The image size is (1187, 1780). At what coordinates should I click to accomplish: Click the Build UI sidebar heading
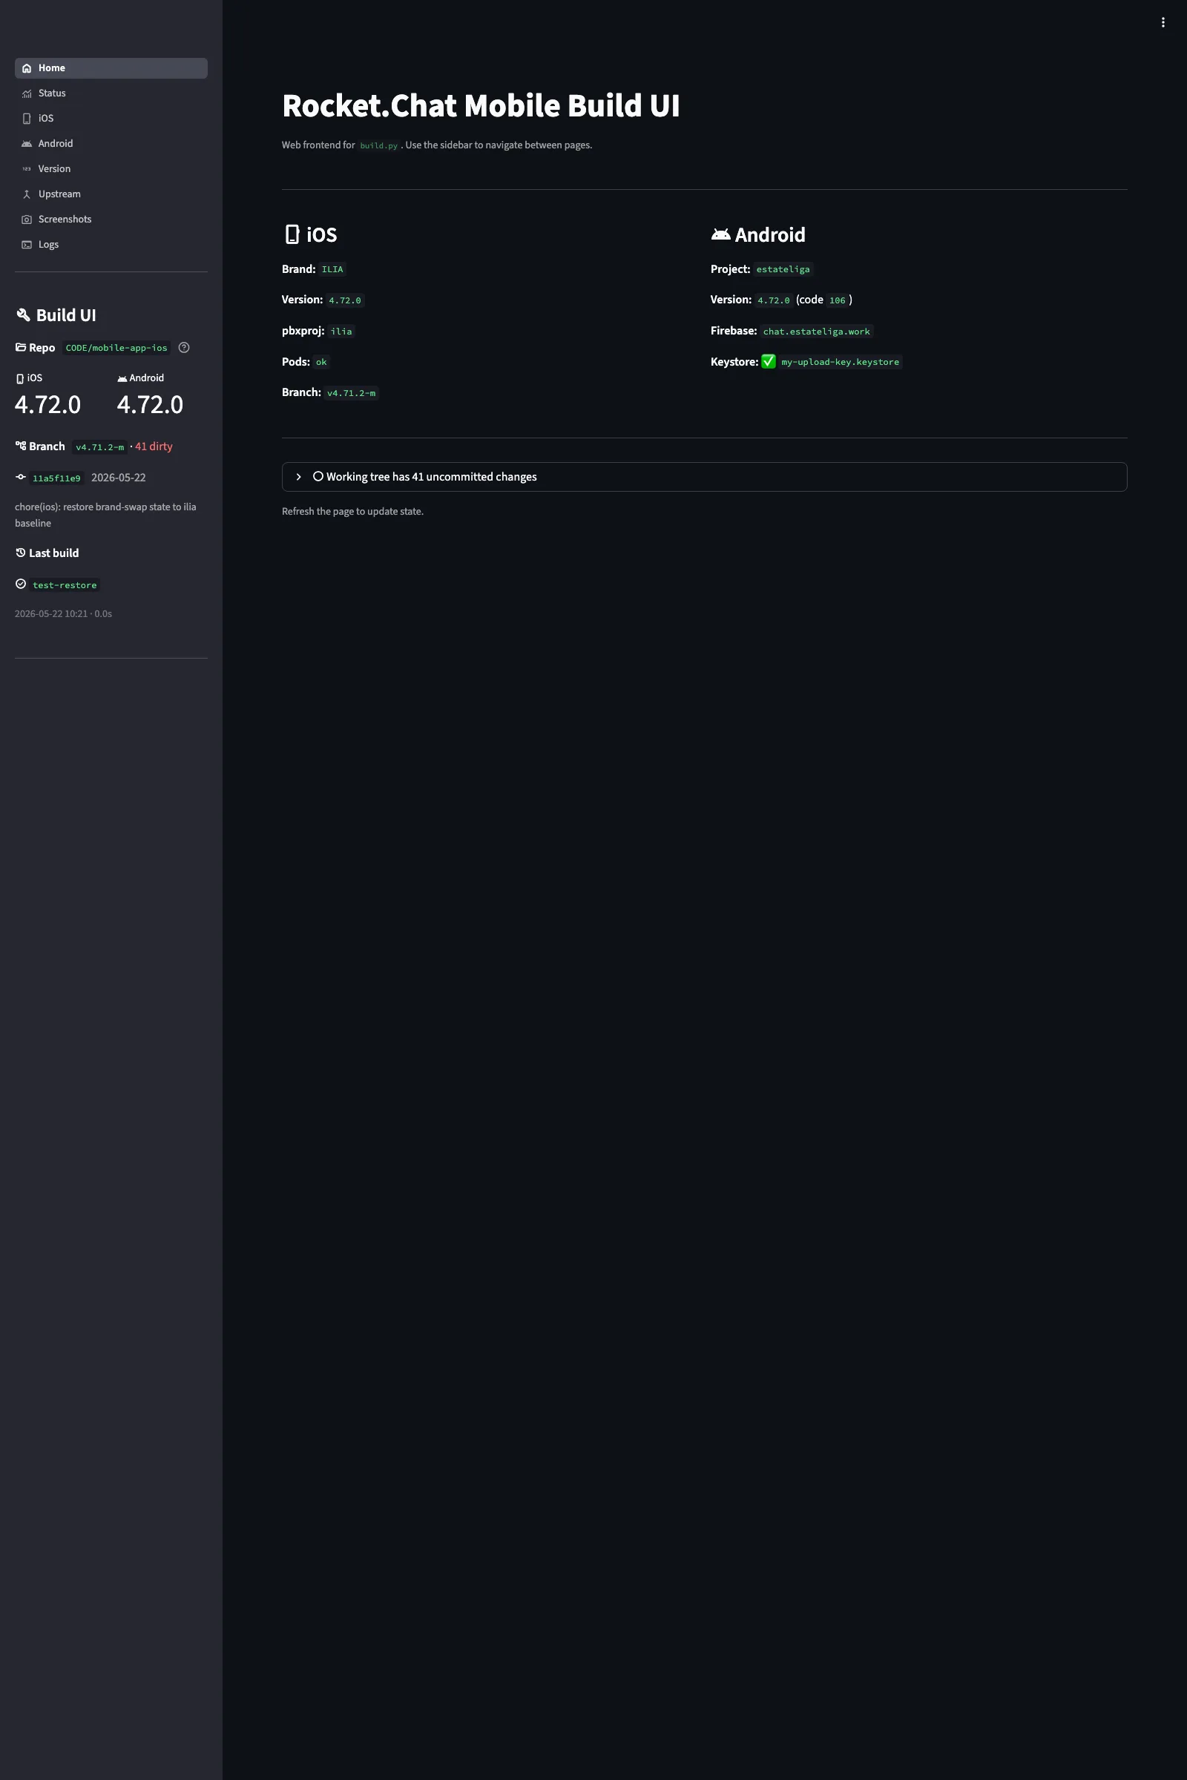click(66, 314)
